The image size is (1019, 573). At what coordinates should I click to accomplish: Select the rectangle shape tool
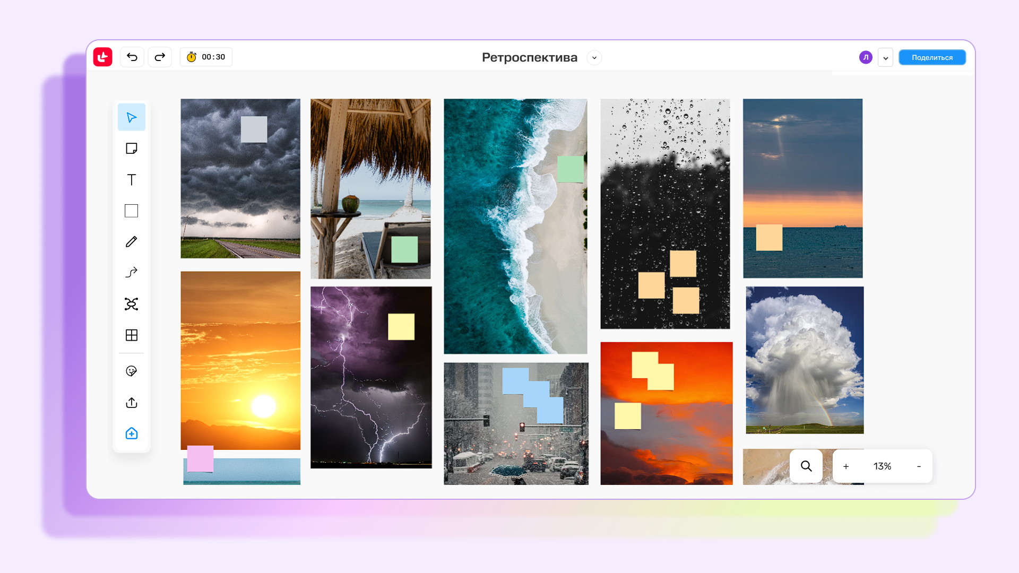(131, 211)
